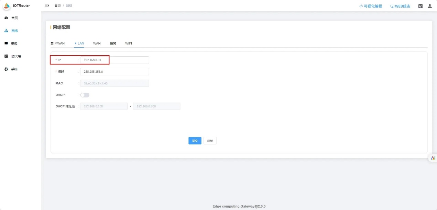Click the blue 提交 submit button
The height and width of the screenshot is (210, 437).
195,141
